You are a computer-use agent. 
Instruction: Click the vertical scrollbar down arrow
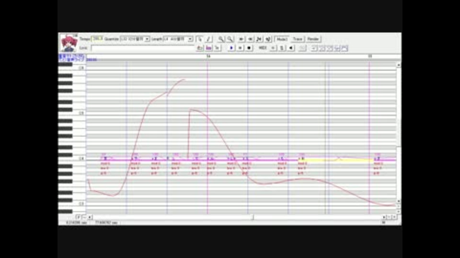[x=398, y=201]
